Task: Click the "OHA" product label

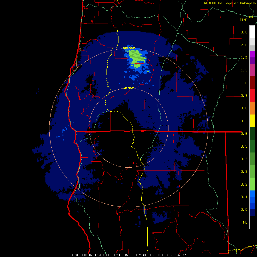Action: coord(251,17)
